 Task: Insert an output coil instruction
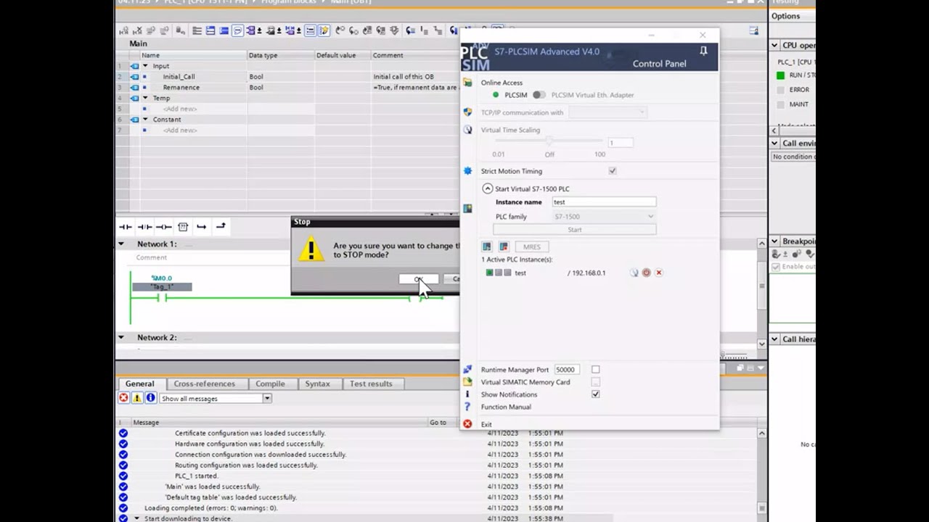coord(164,227)
